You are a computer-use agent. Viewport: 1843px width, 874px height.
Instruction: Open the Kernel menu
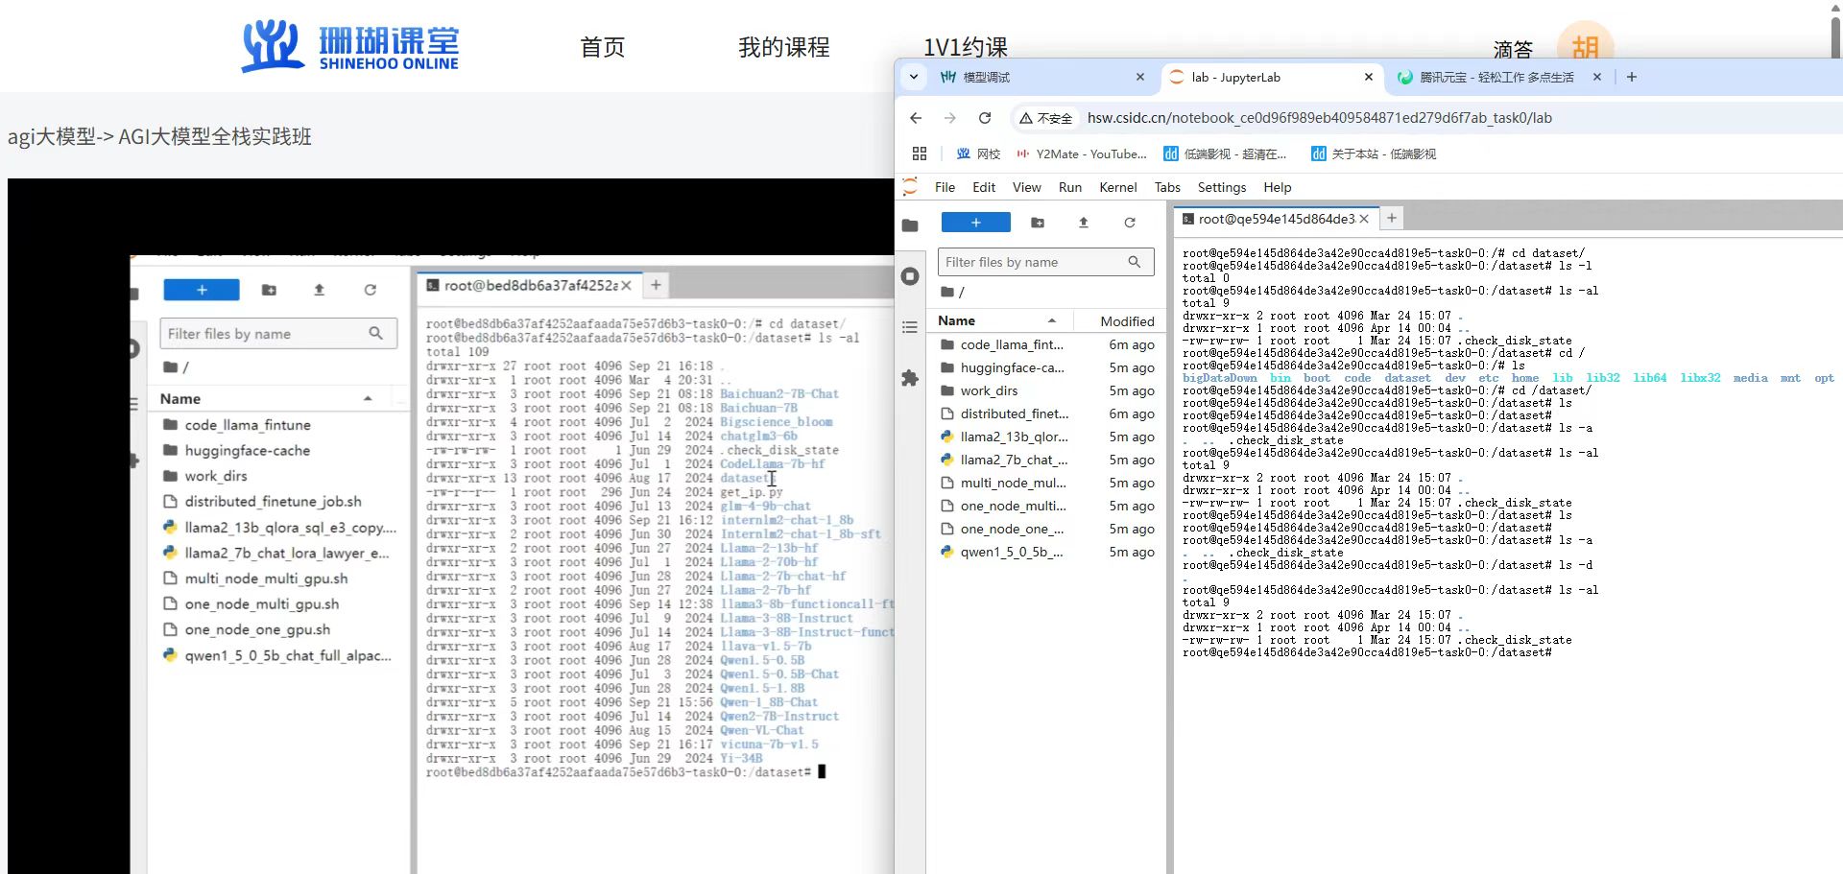point(1117,187)
